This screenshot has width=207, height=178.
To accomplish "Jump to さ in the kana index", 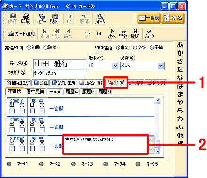I will [180, 61].
